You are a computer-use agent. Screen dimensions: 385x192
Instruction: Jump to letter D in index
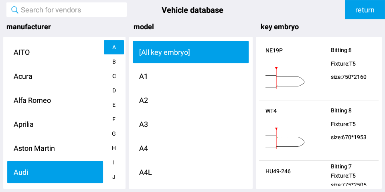[114, 90]
